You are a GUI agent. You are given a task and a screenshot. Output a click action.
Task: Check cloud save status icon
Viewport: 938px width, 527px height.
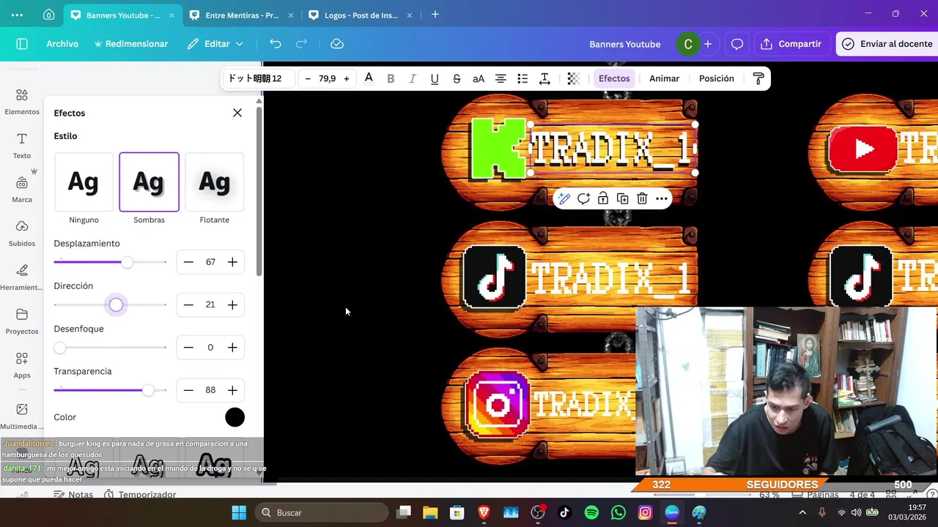click(x=337, y=44)
